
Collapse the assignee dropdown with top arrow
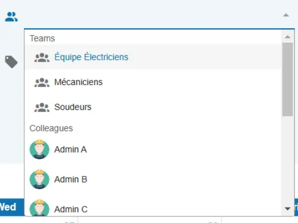click(286, 15)
